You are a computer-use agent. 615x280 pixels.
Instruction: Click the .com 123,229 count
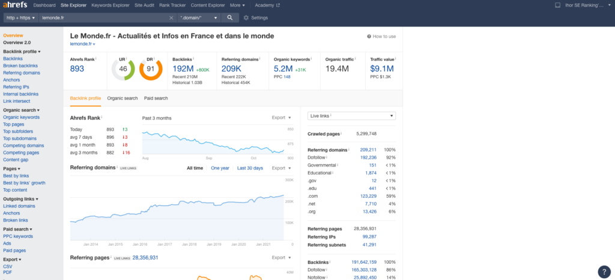click(x=368, y=196)
